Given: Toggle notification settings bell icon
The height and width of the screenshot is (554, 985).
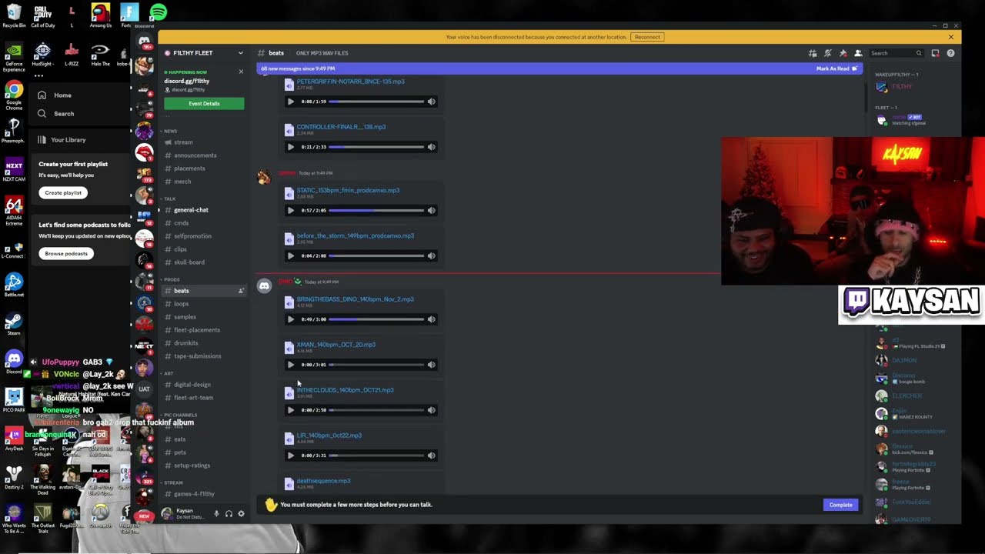Looking at the screenshot, I should click(828, 53).
